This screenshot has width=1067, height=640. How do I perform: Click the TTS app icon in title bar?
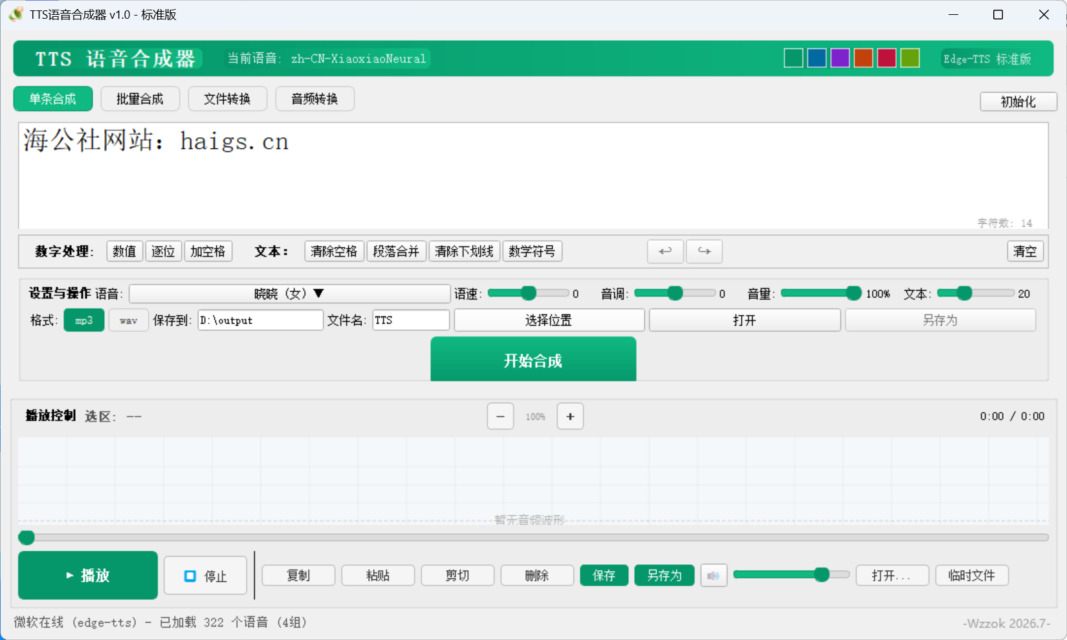pos(16,14)
